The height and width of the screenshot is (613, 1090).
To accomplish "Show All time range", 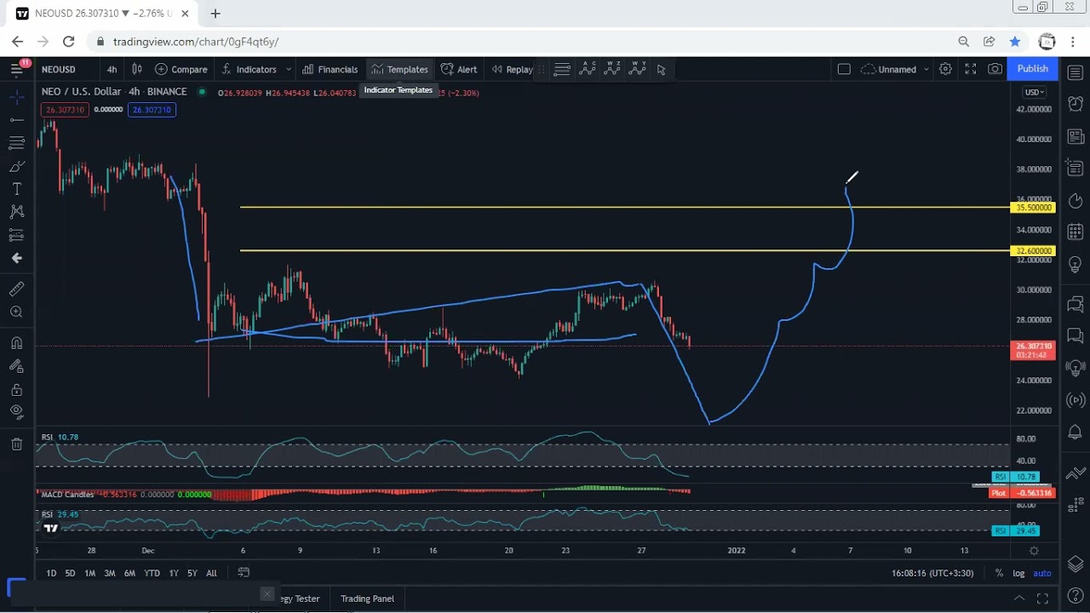I will point(211,573).
